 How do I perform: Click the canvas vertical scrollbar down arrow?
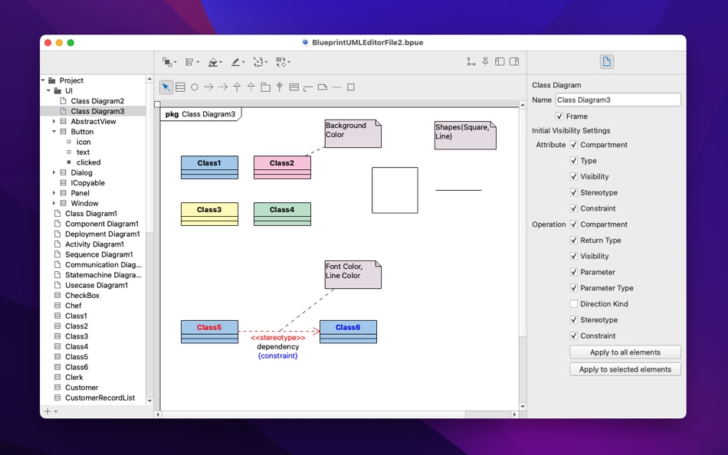pos(523,407)
